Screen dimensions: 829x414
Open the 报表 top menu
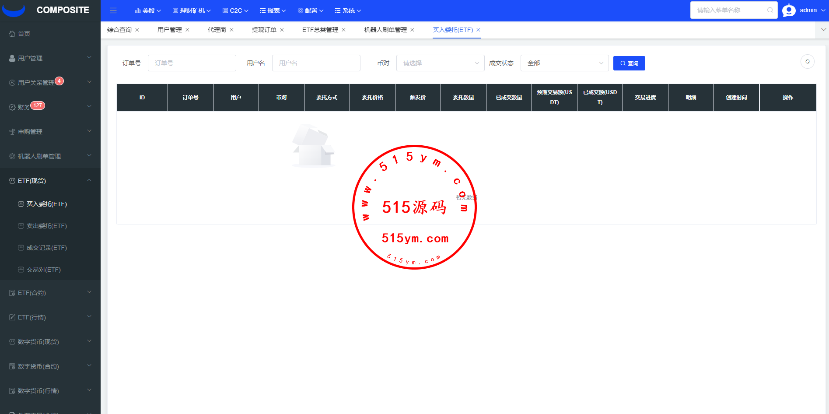(273, 11)
